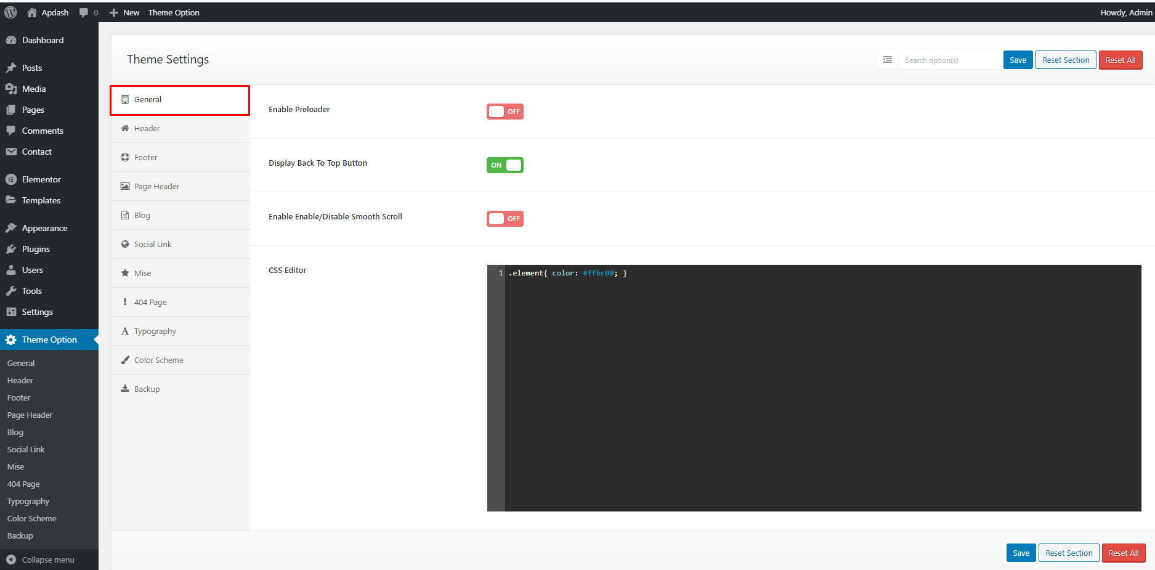Image resolution: width=1155 pixels, height=570 pixels.
Task: Click the 404 Page warning icon
Action: pos(125,302)
